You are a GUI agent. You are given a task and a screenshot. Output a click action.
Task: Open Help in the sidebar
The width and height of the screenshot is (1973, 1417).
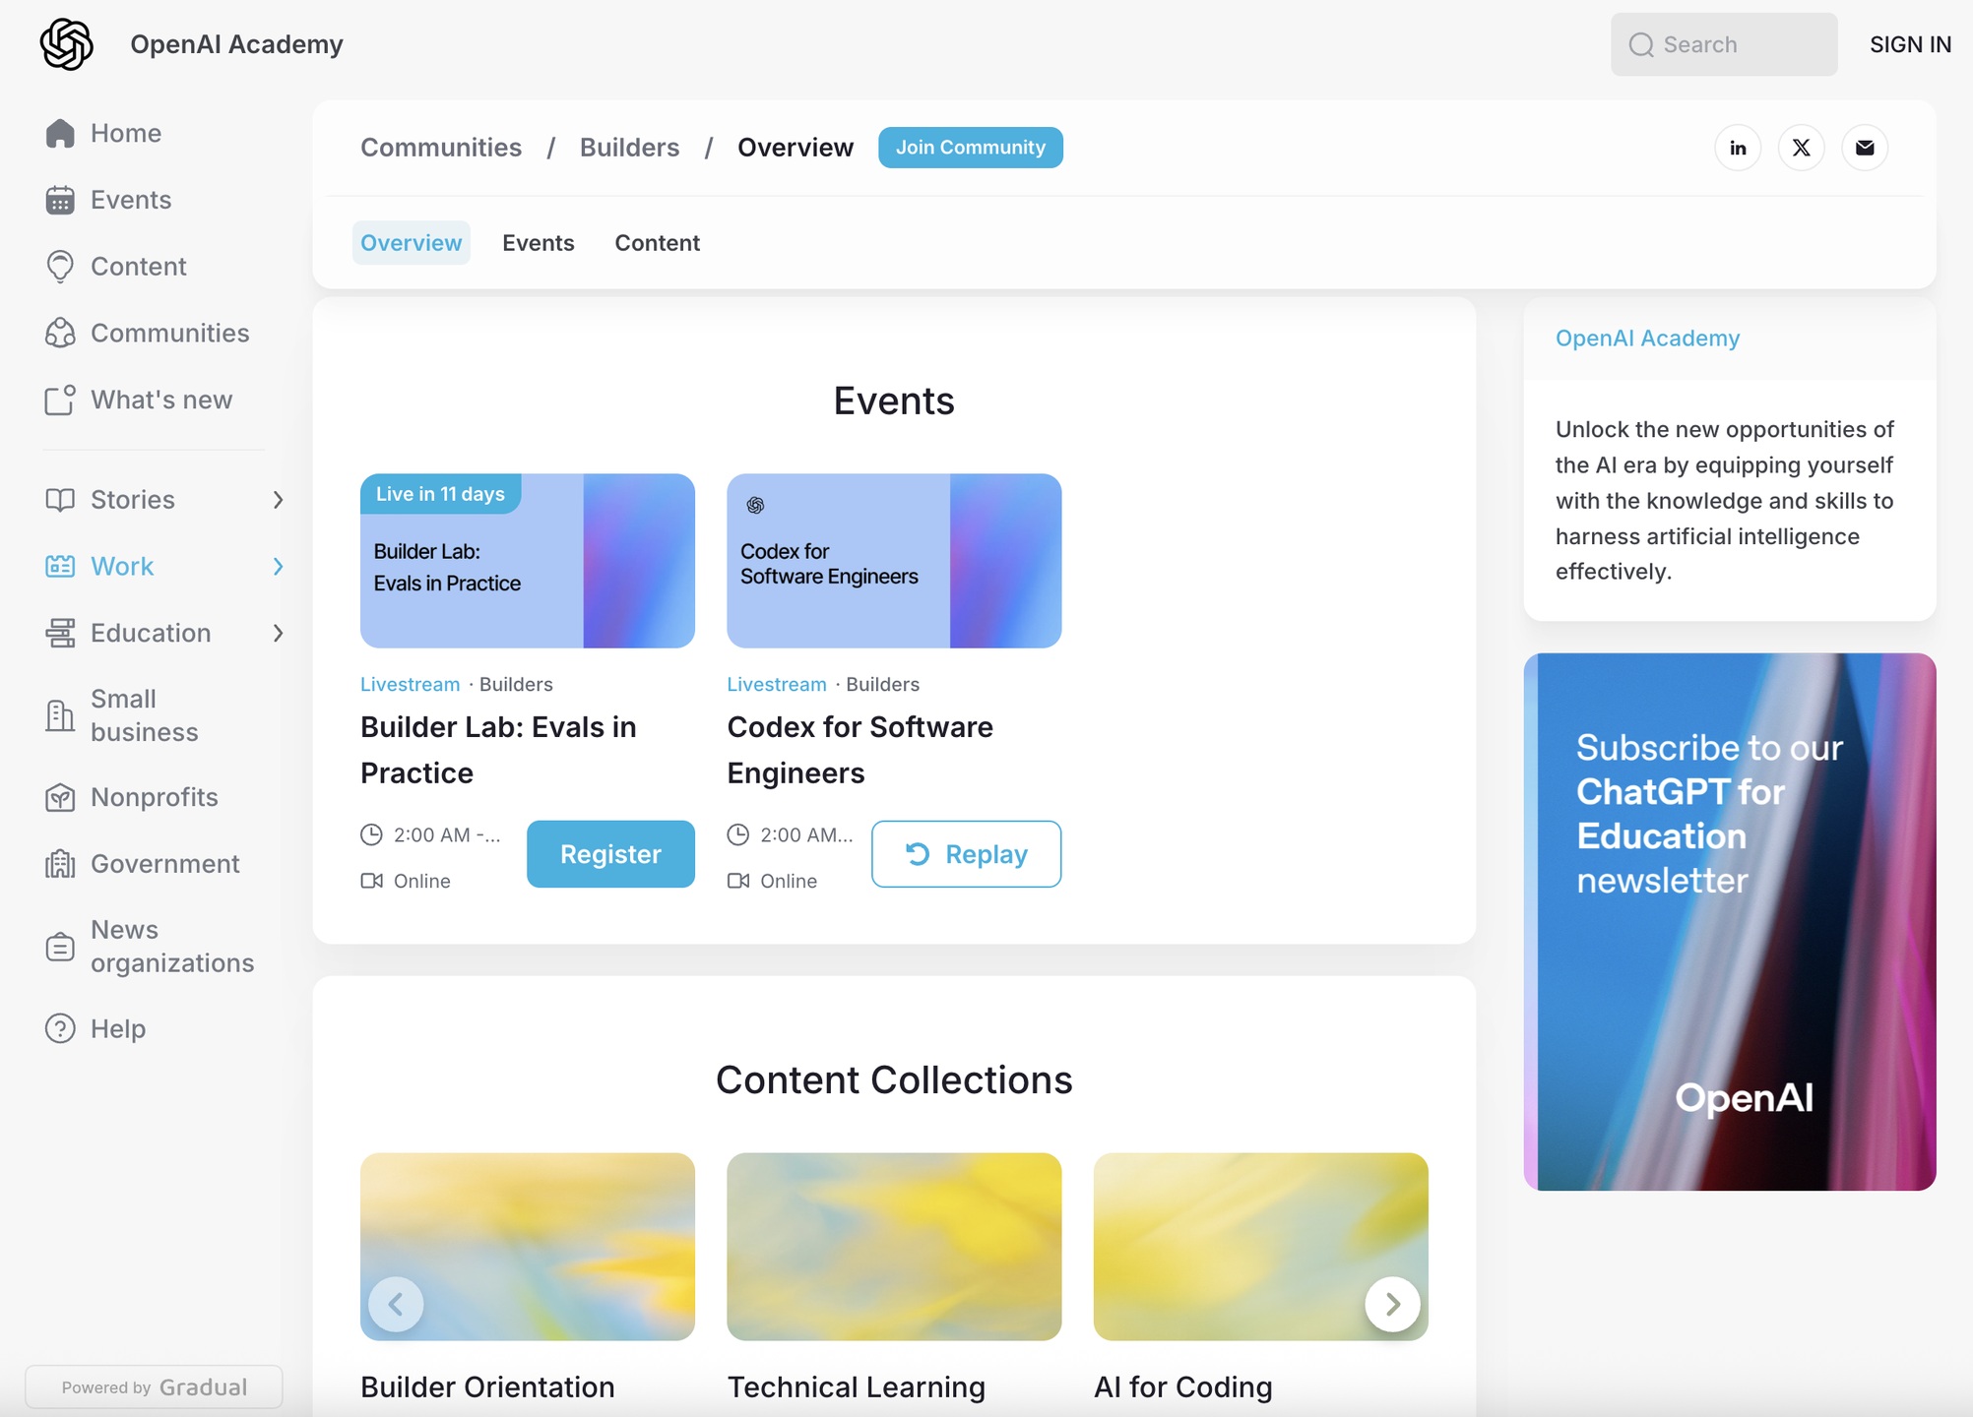click(118, 1028)
